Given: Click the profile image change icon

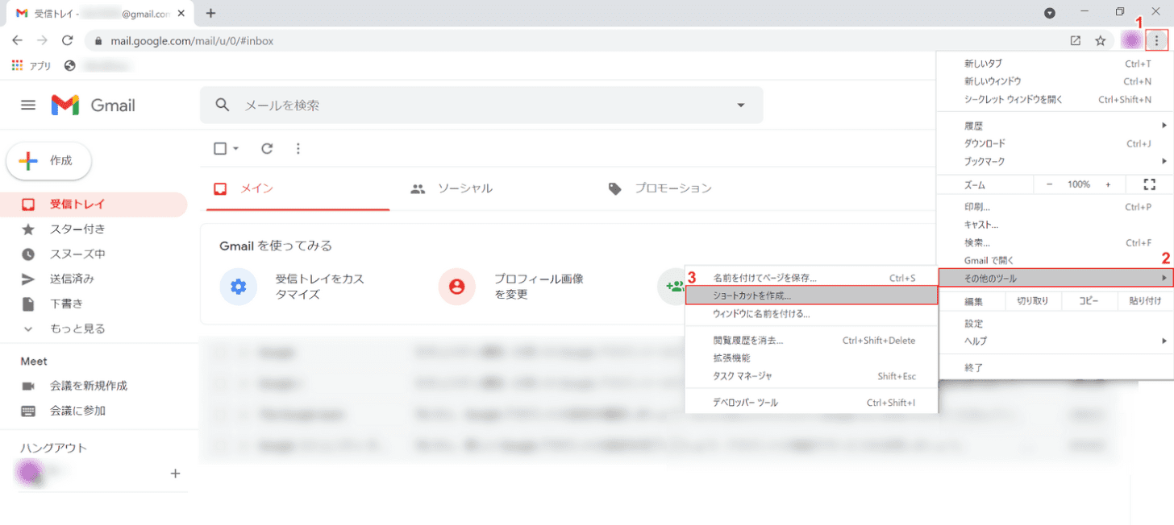Looking at the screenshot, I should (457, 286).
